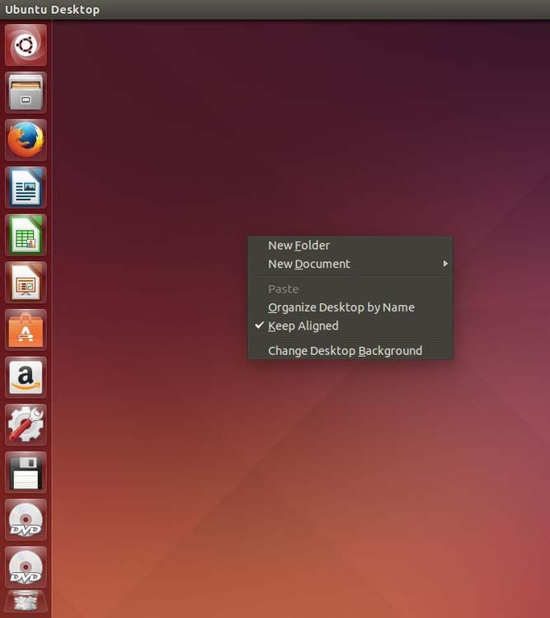550x618 pixels.
Task: Open LibreOffice Calc spreadsheet
Action: (x=26, y=235)
